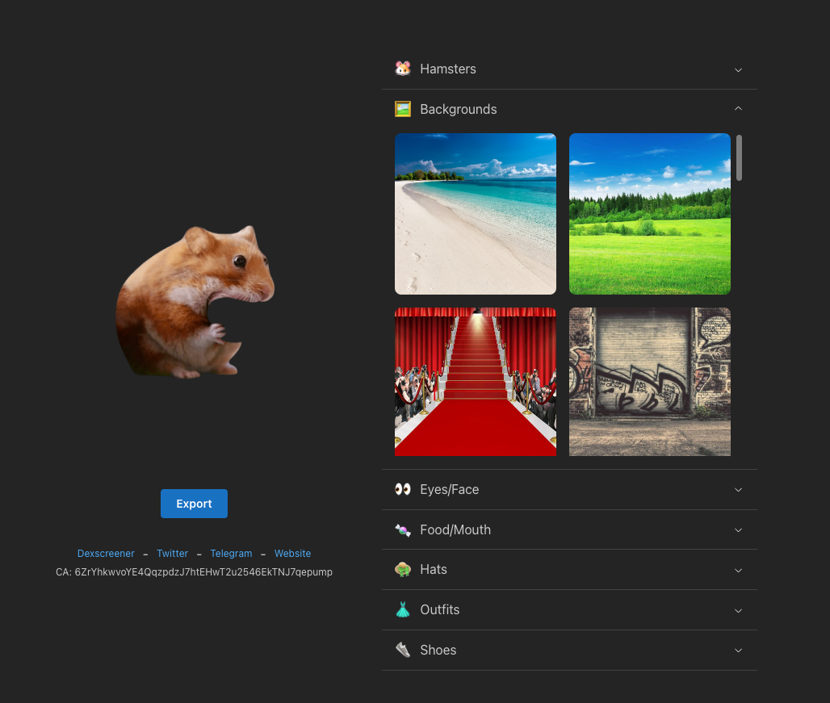Viewport: 830px width, 703px height.
Task: Open the Dexscreener link
Action: (x=106, y=554)
